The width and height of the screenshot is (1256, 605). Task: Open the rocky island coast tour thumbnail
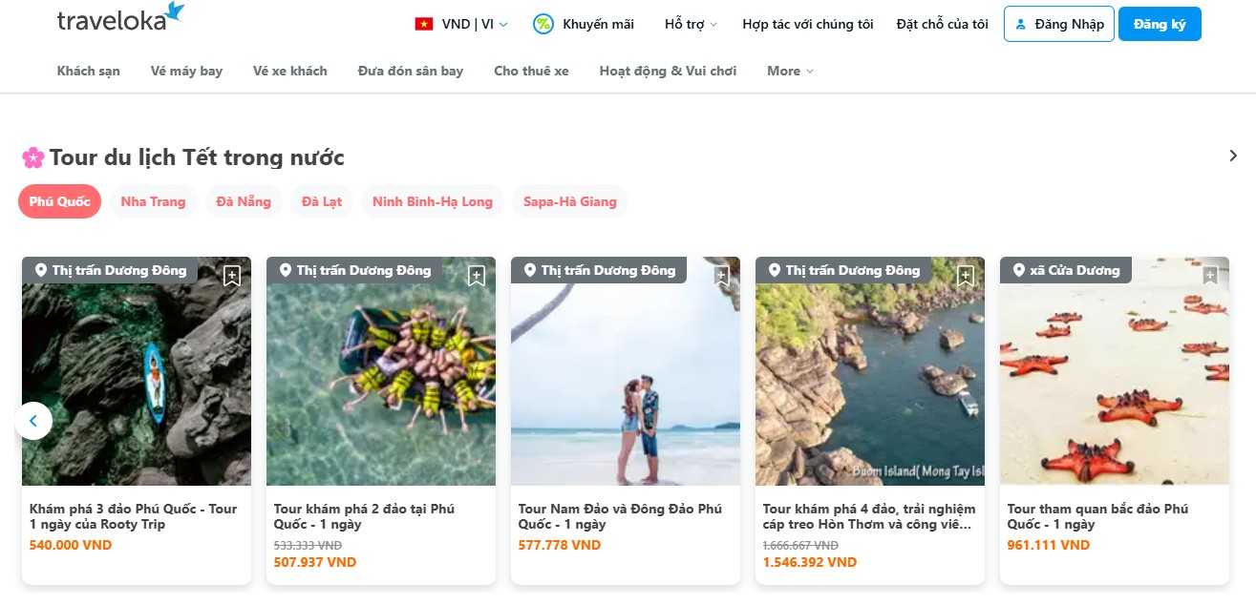coord(870,371)
